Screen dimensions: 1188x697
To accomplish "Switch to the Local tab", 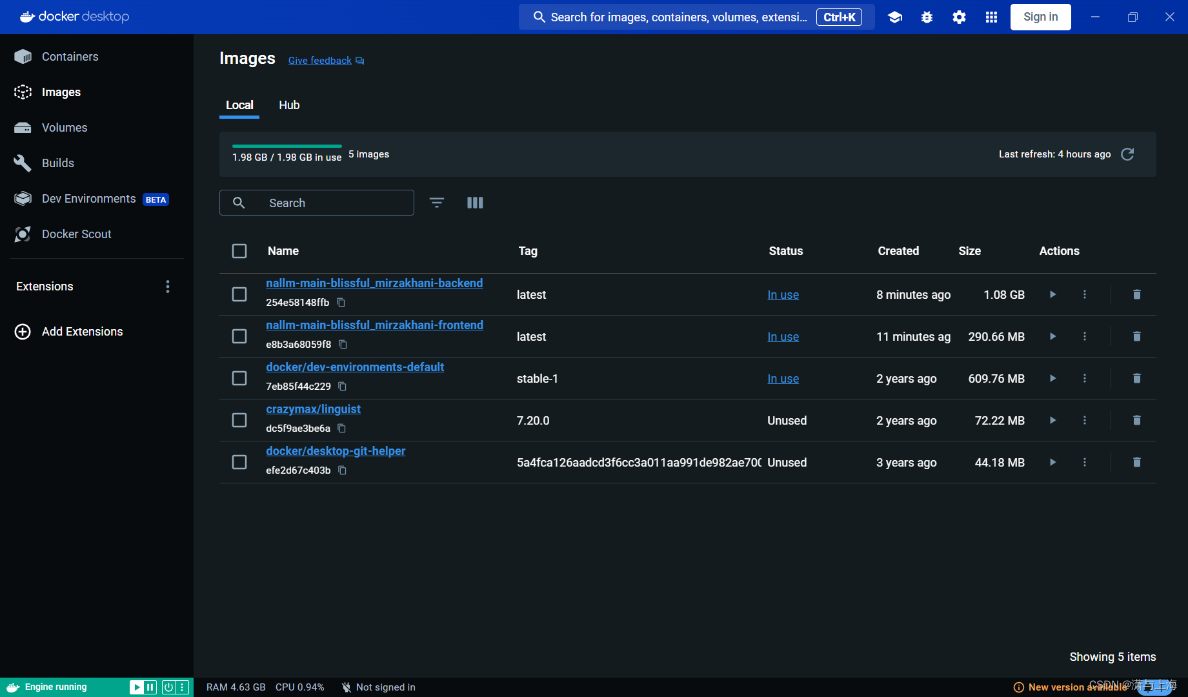I will point(239,105).
